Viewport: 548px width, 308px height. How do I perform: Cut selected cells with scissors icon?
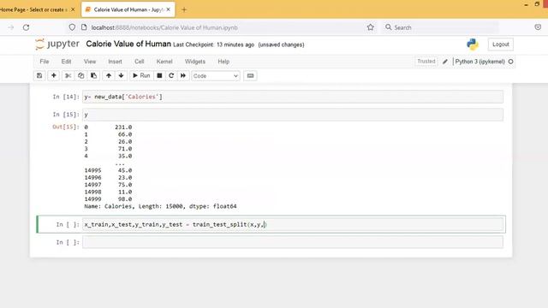(68, 76)
